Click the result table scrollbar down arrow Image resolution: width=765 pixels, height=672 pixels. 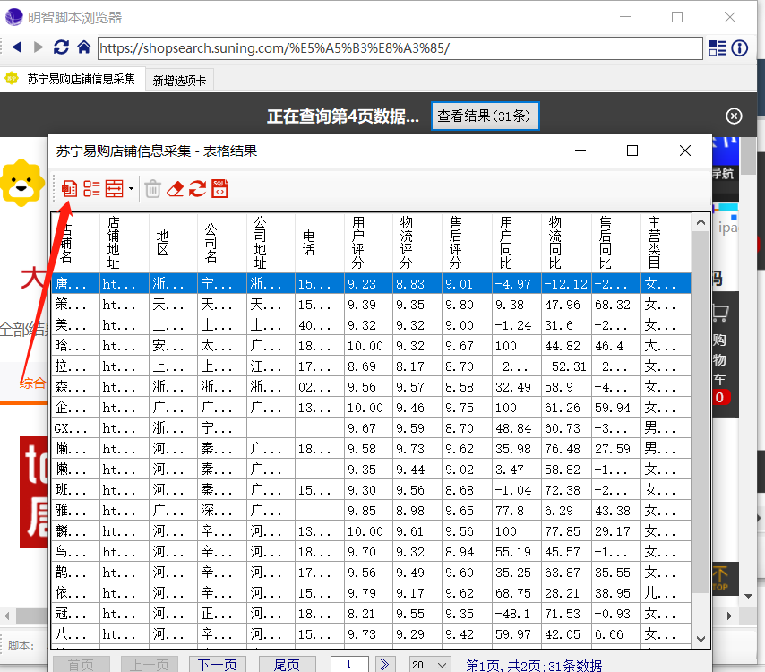[701, 639]
